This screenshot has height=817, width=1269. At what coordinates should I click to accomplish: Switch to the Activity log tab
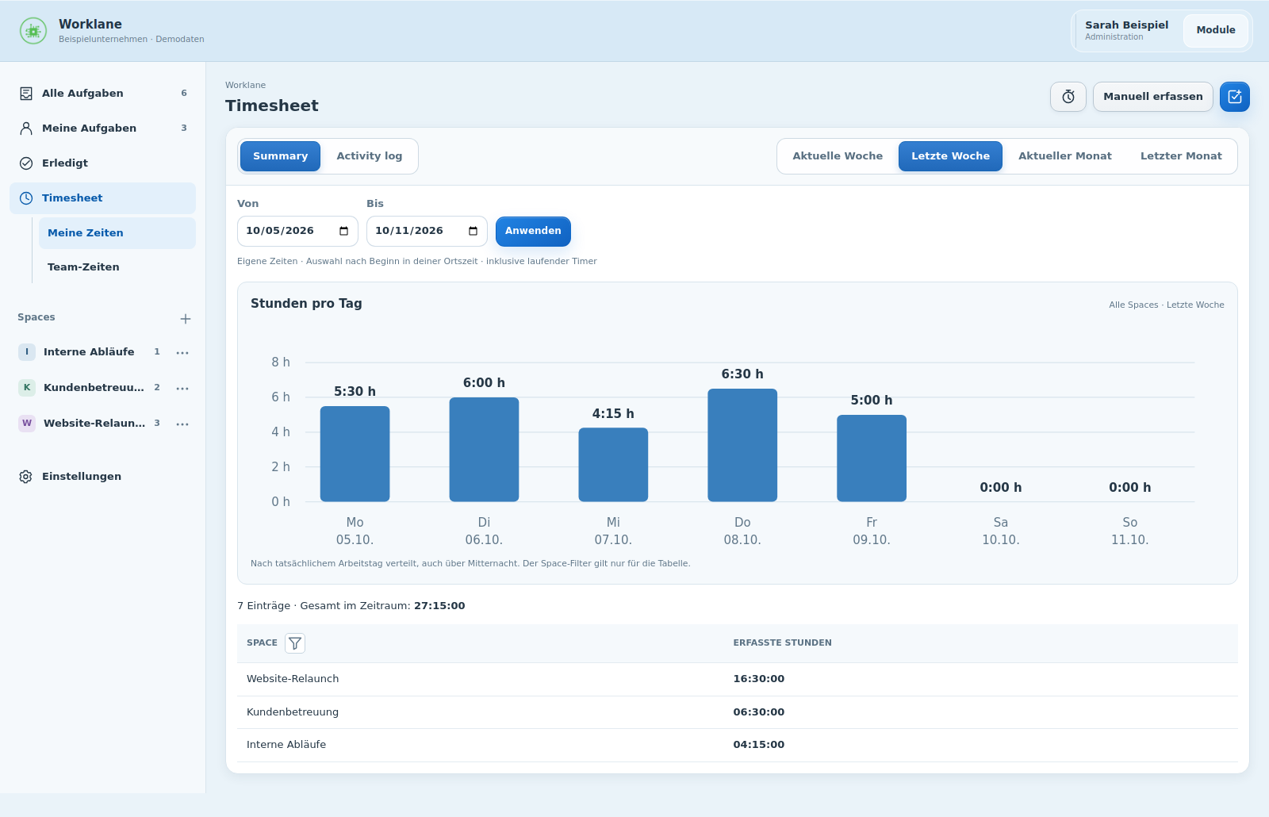point(370,156)
